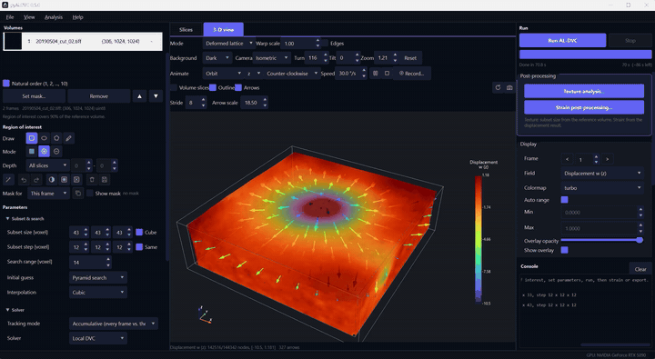Open the File menu

tap(10, 17)
